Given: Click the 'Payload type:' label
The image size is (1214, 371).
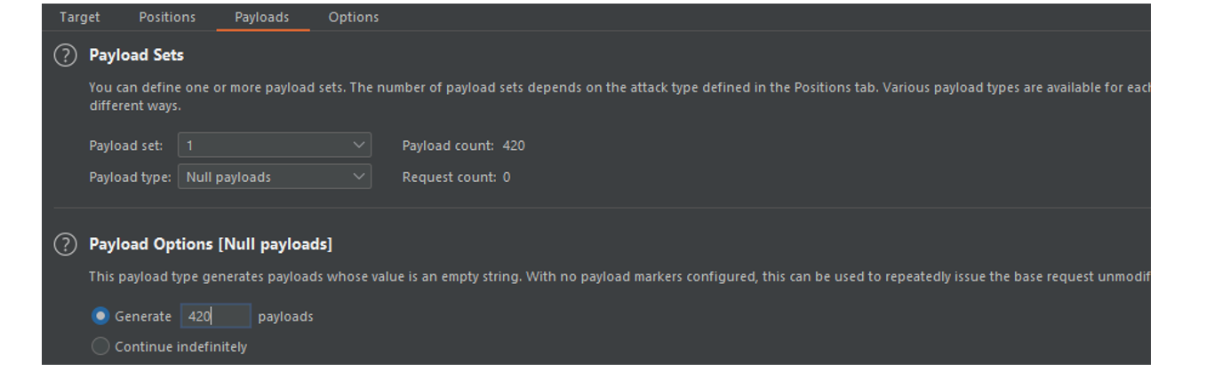Looking at the screenshot, I should coord(130,177).
